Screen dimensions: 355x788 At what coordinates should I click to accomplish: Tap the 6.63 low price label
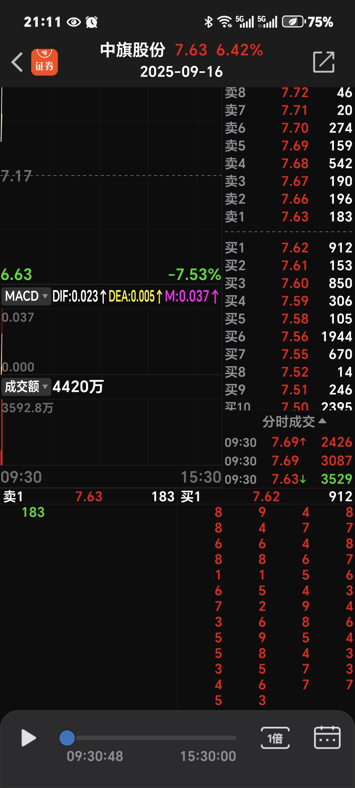(16, 274)
